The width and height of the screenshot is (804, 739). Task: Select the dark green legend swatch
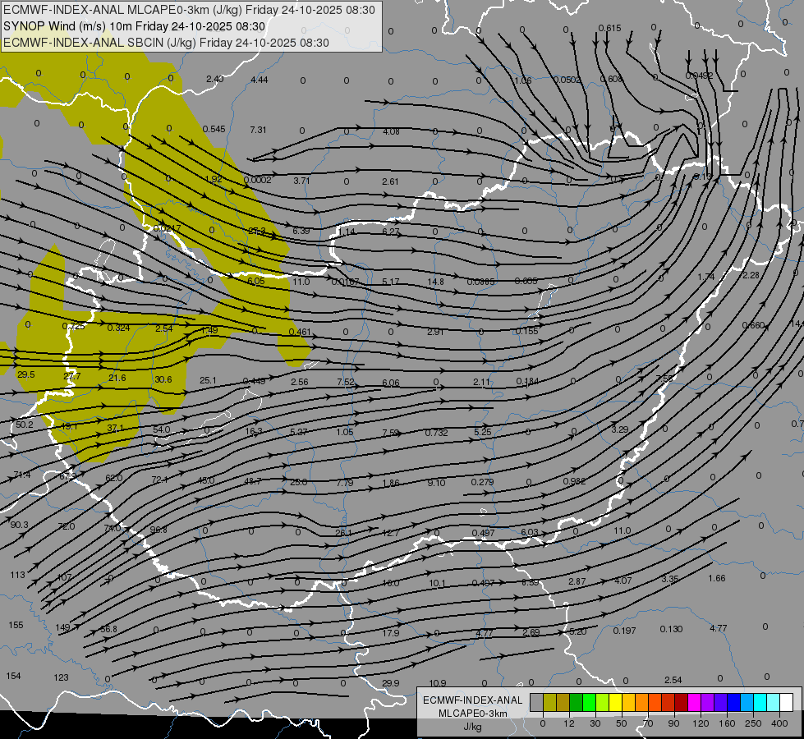click(x=577, y=702)
